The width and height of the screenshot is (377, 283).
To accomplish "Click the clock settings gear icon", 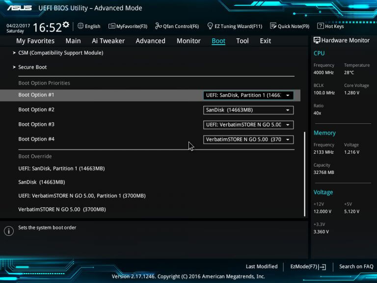I will coord(66,25).
